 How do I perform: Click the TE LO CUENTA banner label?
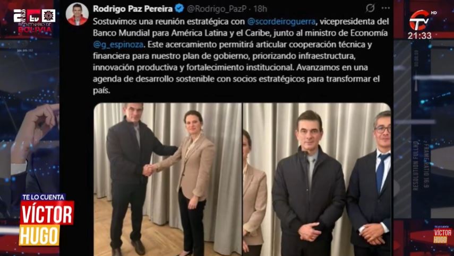pos(43,197)
